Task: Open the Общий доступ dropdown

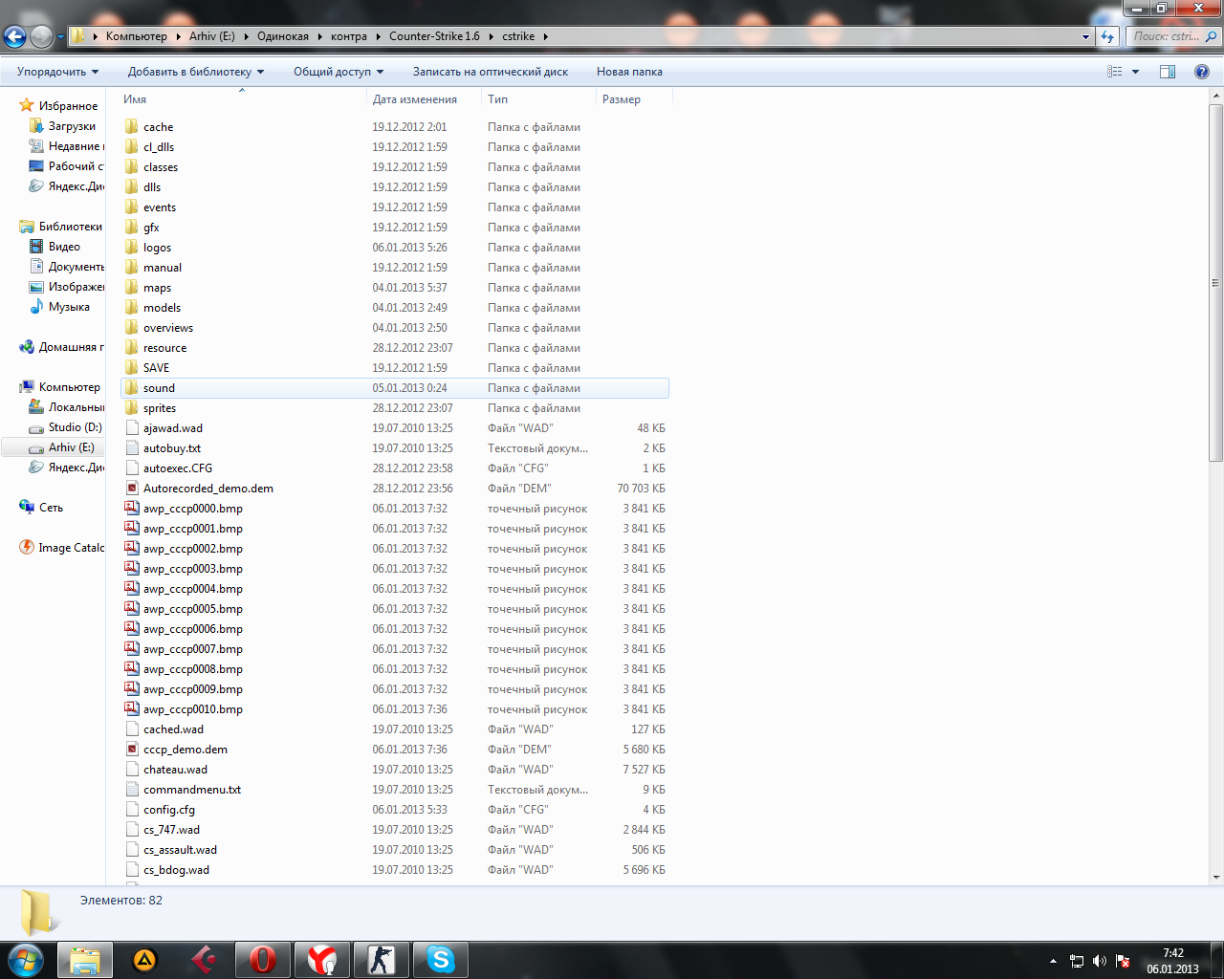Action: 339,72
